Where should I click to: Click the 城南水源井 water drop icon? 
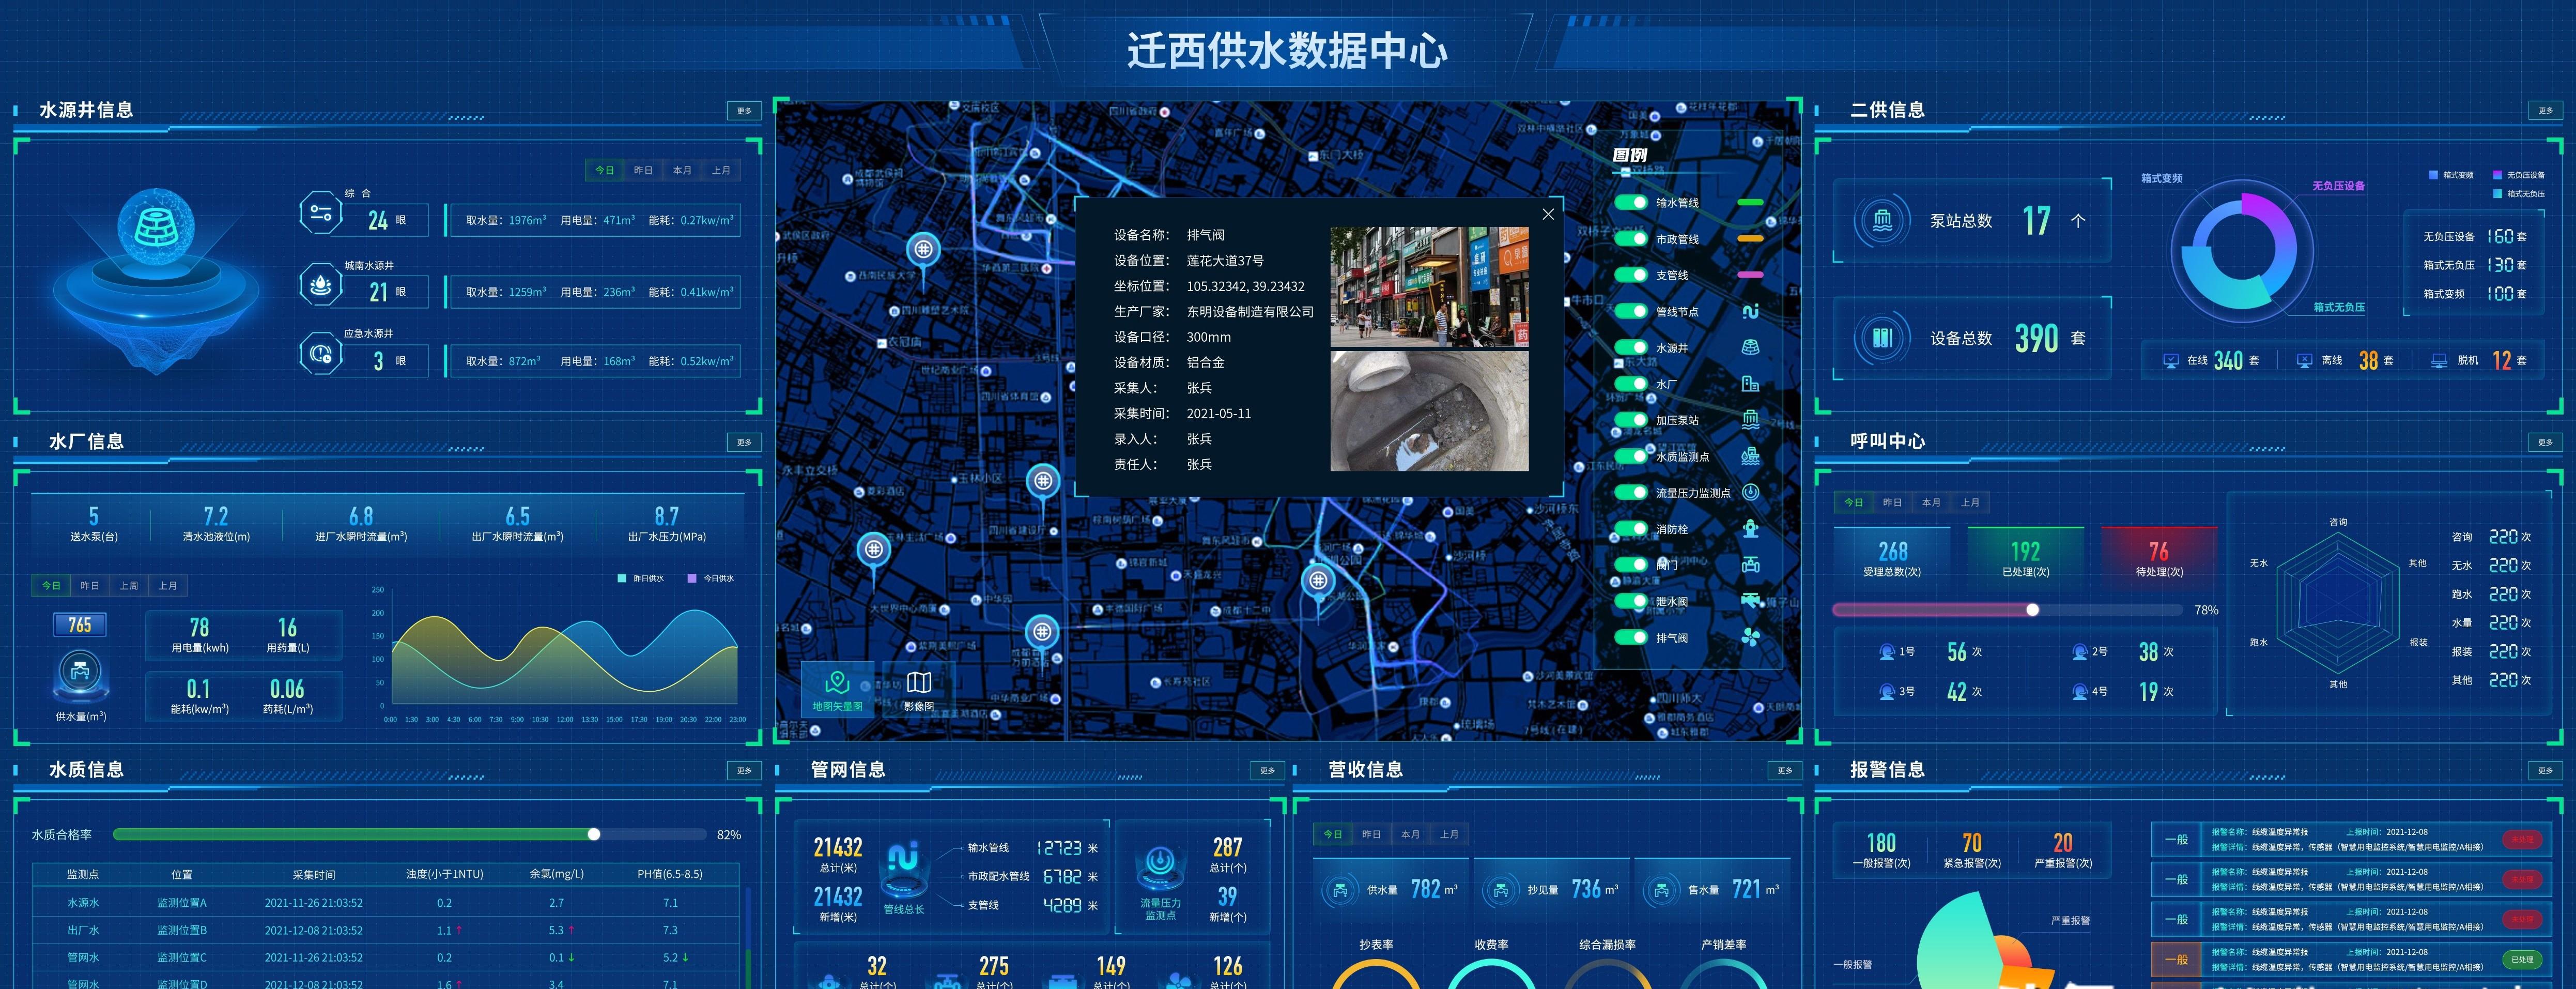tap(321, 284)
